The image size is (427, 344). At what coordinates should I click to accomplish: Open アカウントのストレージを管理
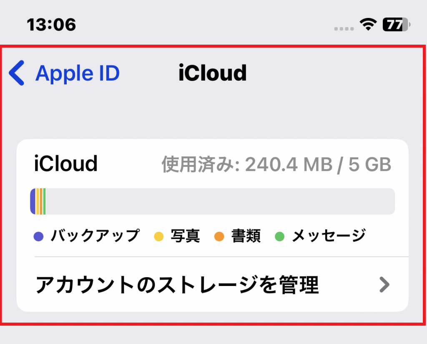[212, 284]
